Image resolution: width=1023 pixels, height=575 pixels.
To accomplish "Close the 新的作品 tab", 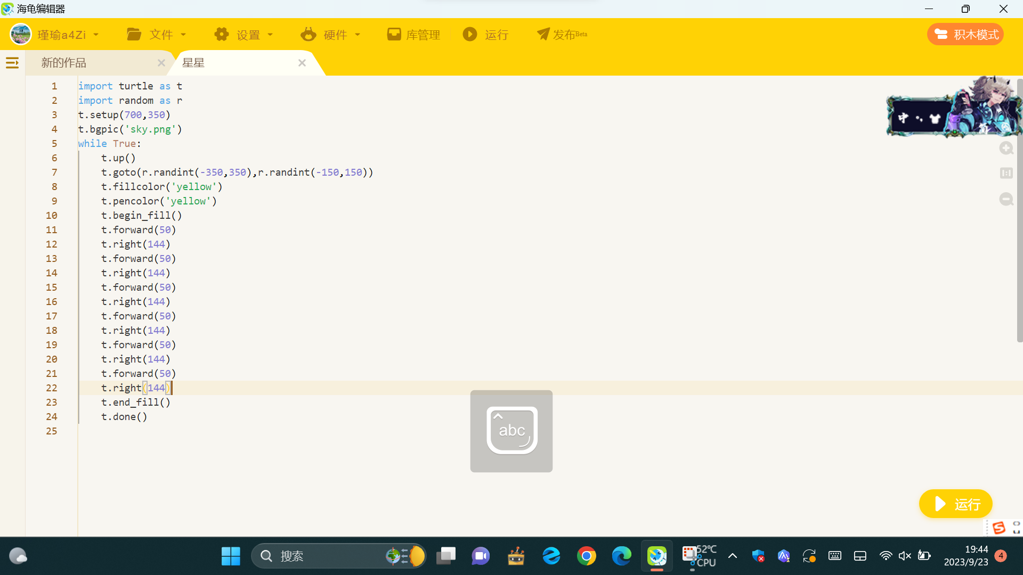I will tap(161, 63).
